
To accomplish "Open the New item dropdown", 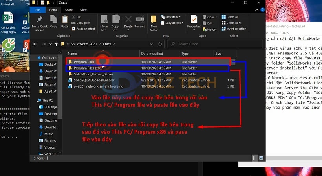I will [x=172, y=17].
